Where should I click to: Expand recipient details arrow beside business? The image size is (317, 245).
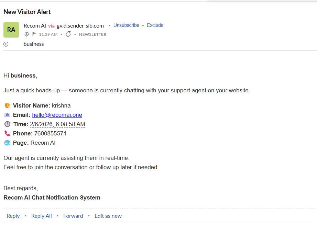pyautogui.click(x=6, y=44)
